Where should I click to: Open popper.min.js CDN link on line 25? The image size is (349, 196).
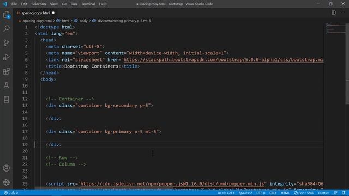click(x=172, y=184)
